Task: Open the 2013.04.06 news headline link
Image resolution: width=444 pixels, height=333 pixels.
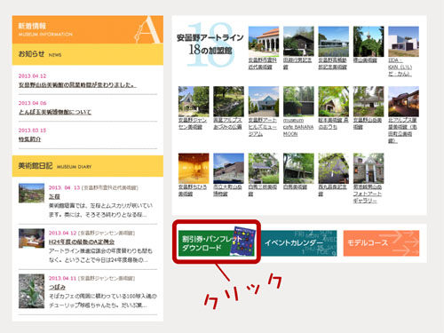Action: pyautogui.click(x=55, y=112)
